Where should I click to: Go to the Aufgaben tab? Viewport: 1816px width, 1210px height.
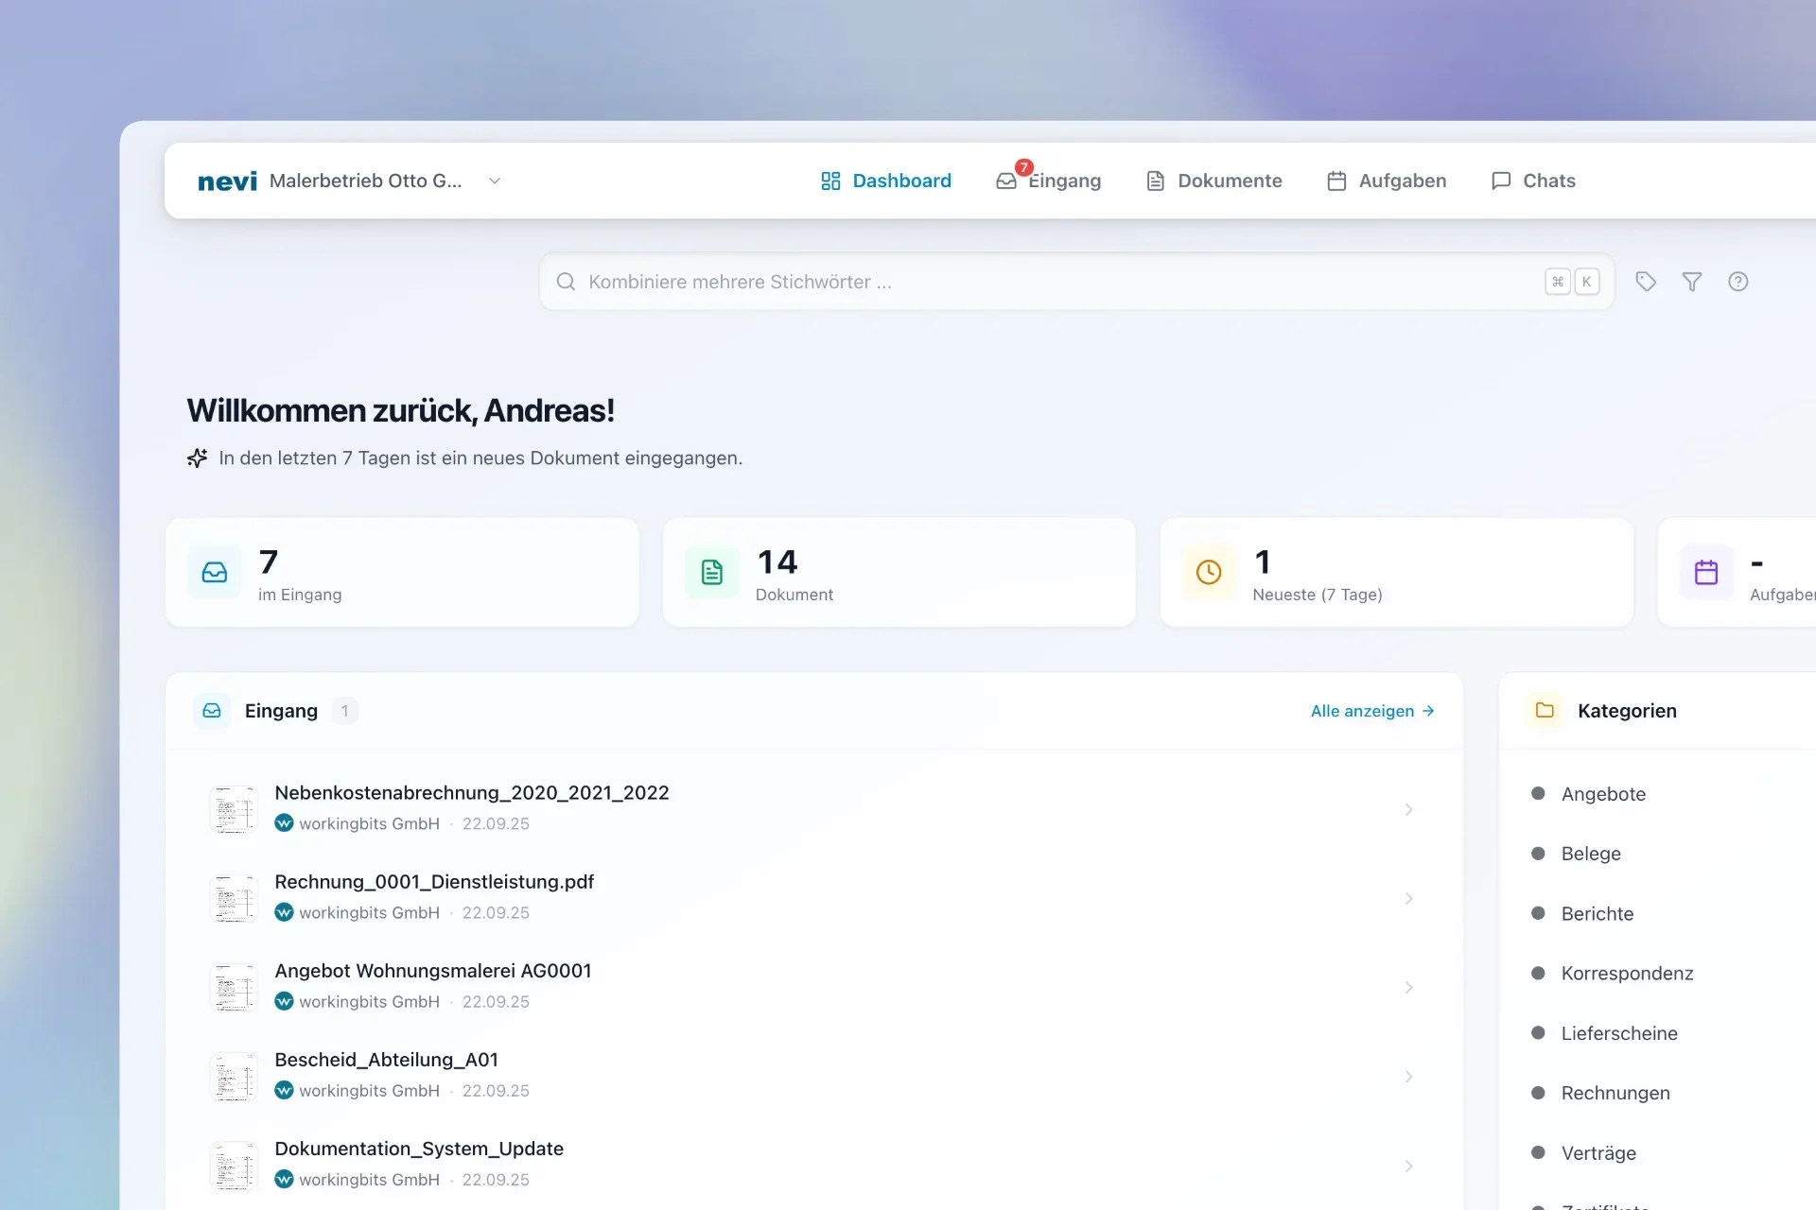1387,181
